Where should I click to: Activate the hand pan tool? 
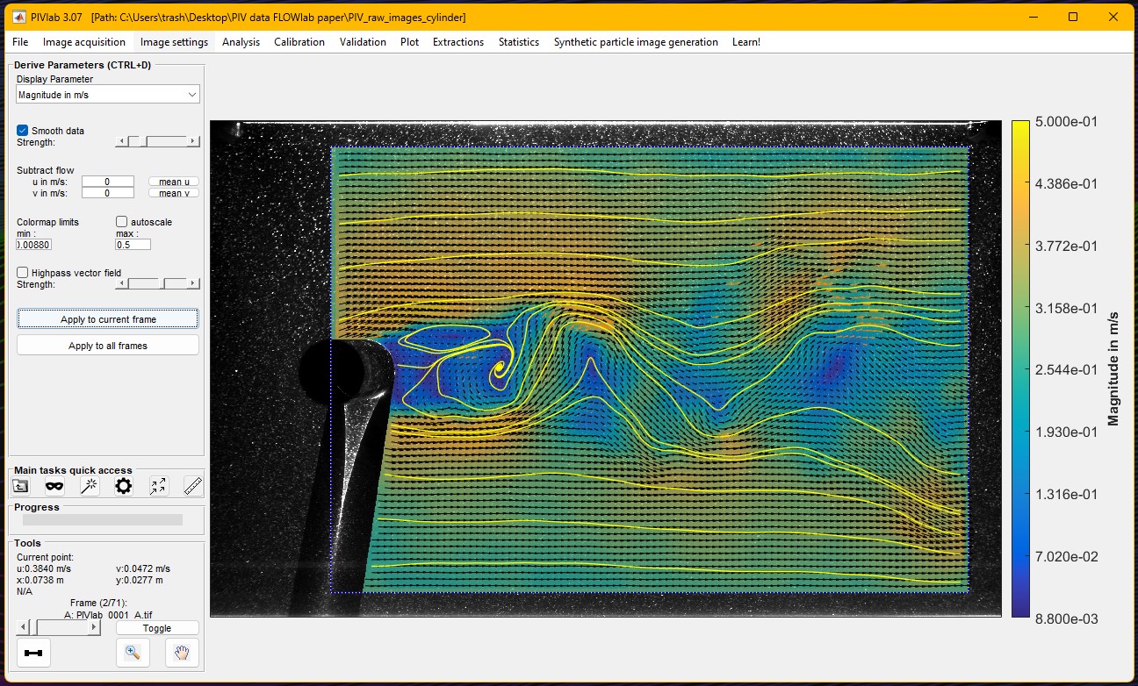click(182, 653)
